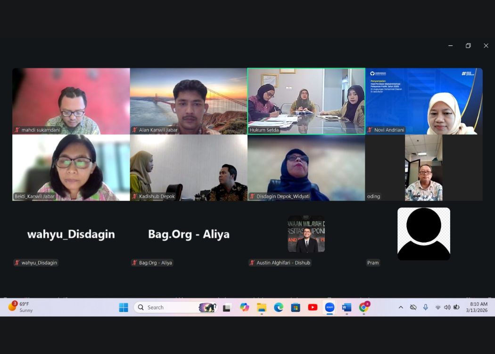Open the Wi-Fi network status icon
495x354 pixels.
tap(437, 307)
